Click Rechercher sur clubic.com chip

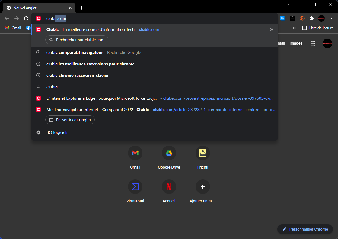(77, 40)
